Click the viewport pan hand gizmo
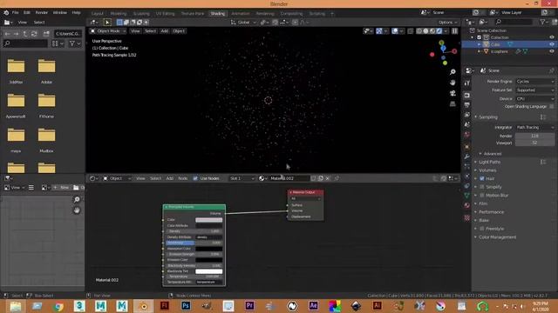This screenshot has width=558, height=313. (453, 83)
